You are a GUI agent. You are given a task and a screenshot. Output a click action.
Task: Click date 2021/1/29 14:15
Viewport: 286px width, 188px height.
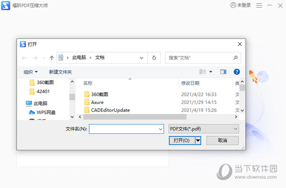(199, 102)
